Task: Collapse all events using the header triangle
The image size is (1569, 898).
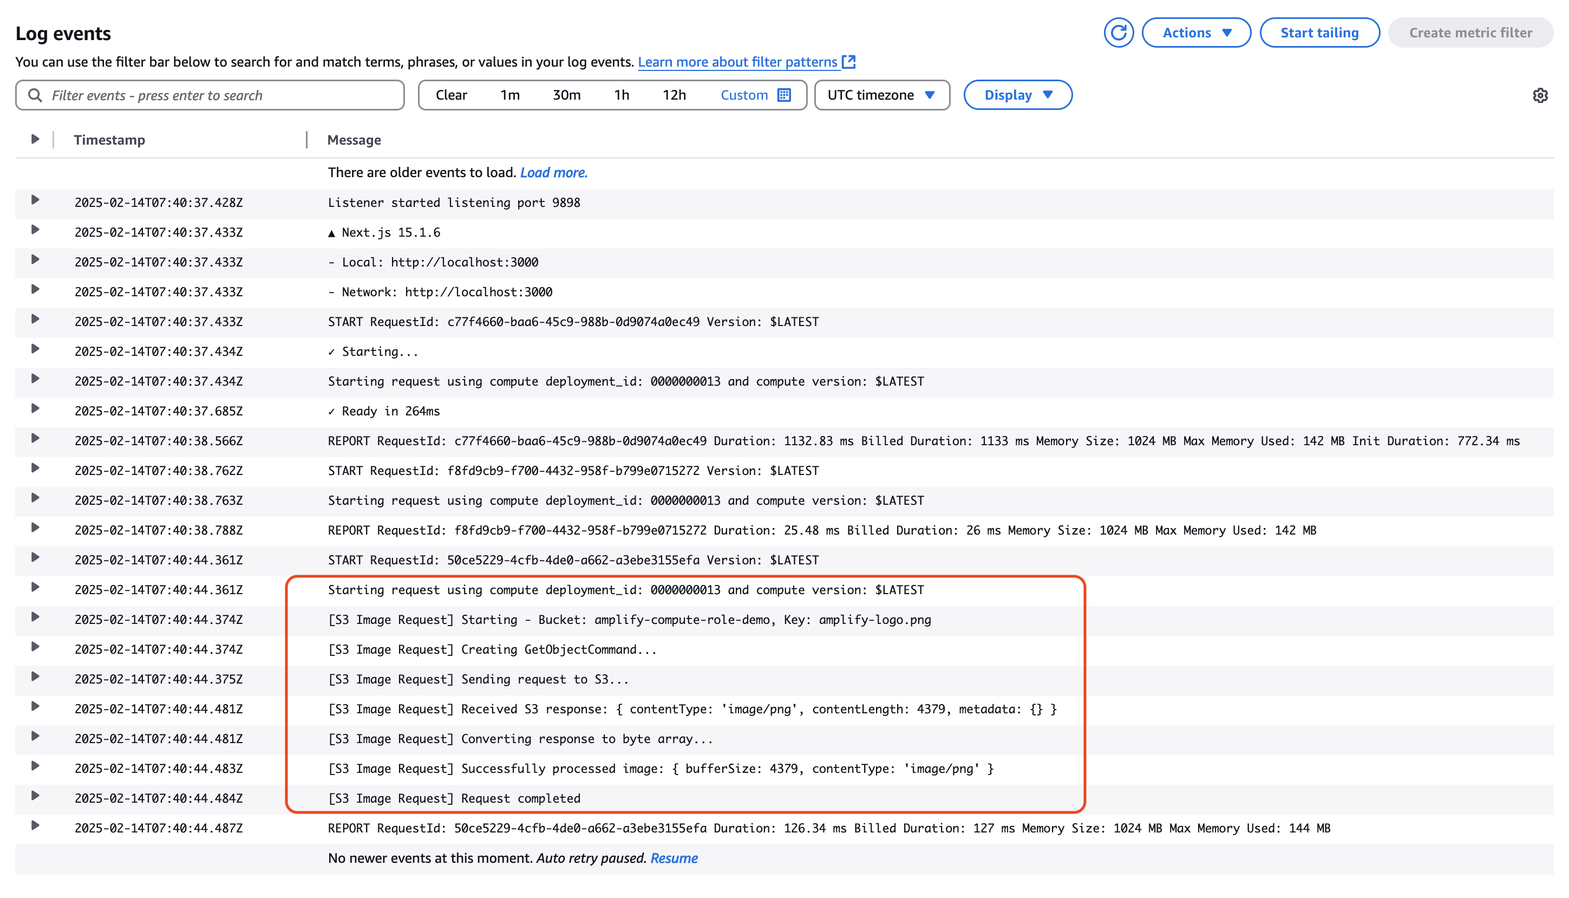Action: pyautogui.click(x=35, y=138)
